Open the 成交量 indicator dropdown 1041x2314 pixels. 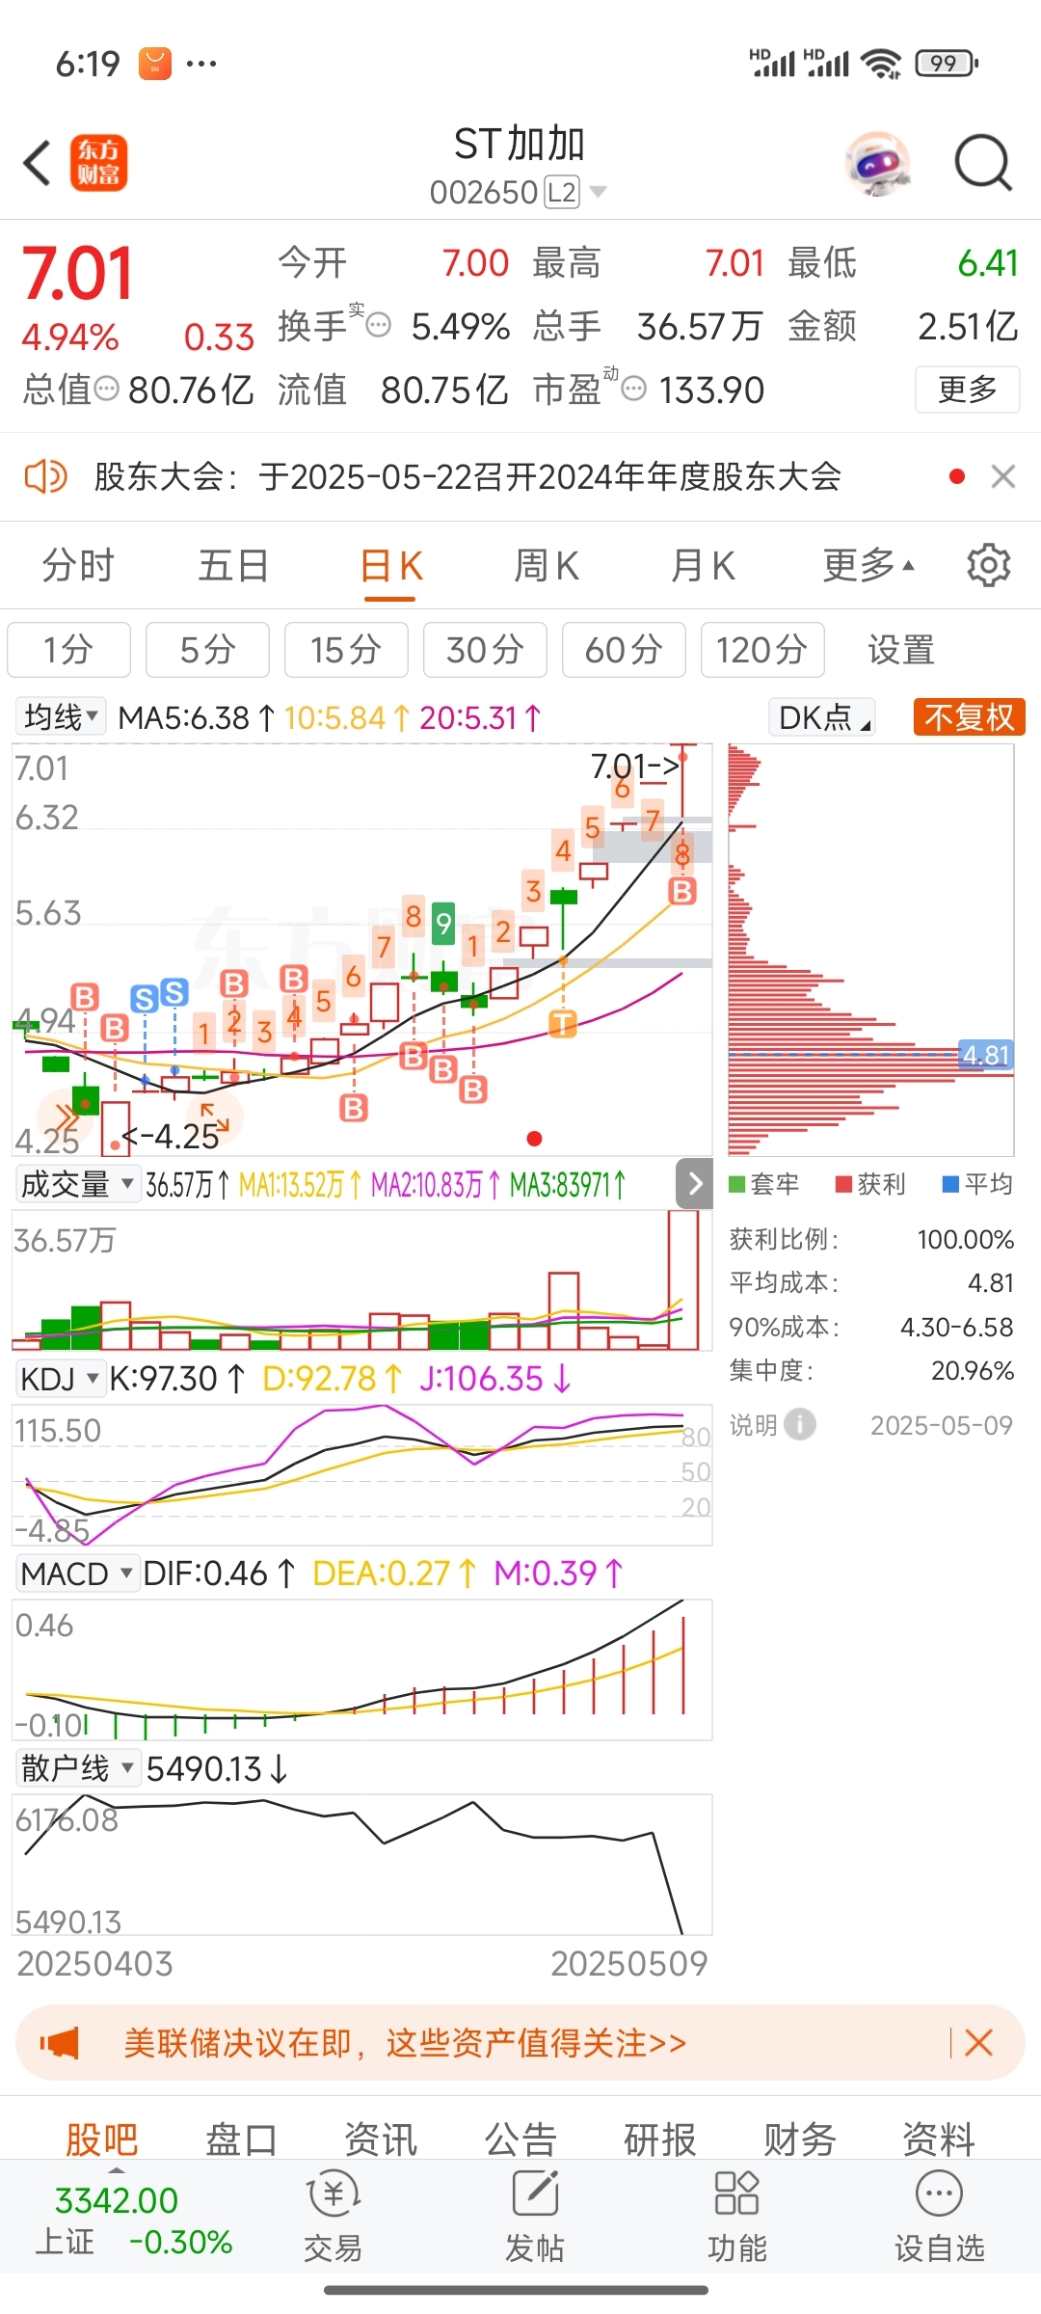[77, 1184]
